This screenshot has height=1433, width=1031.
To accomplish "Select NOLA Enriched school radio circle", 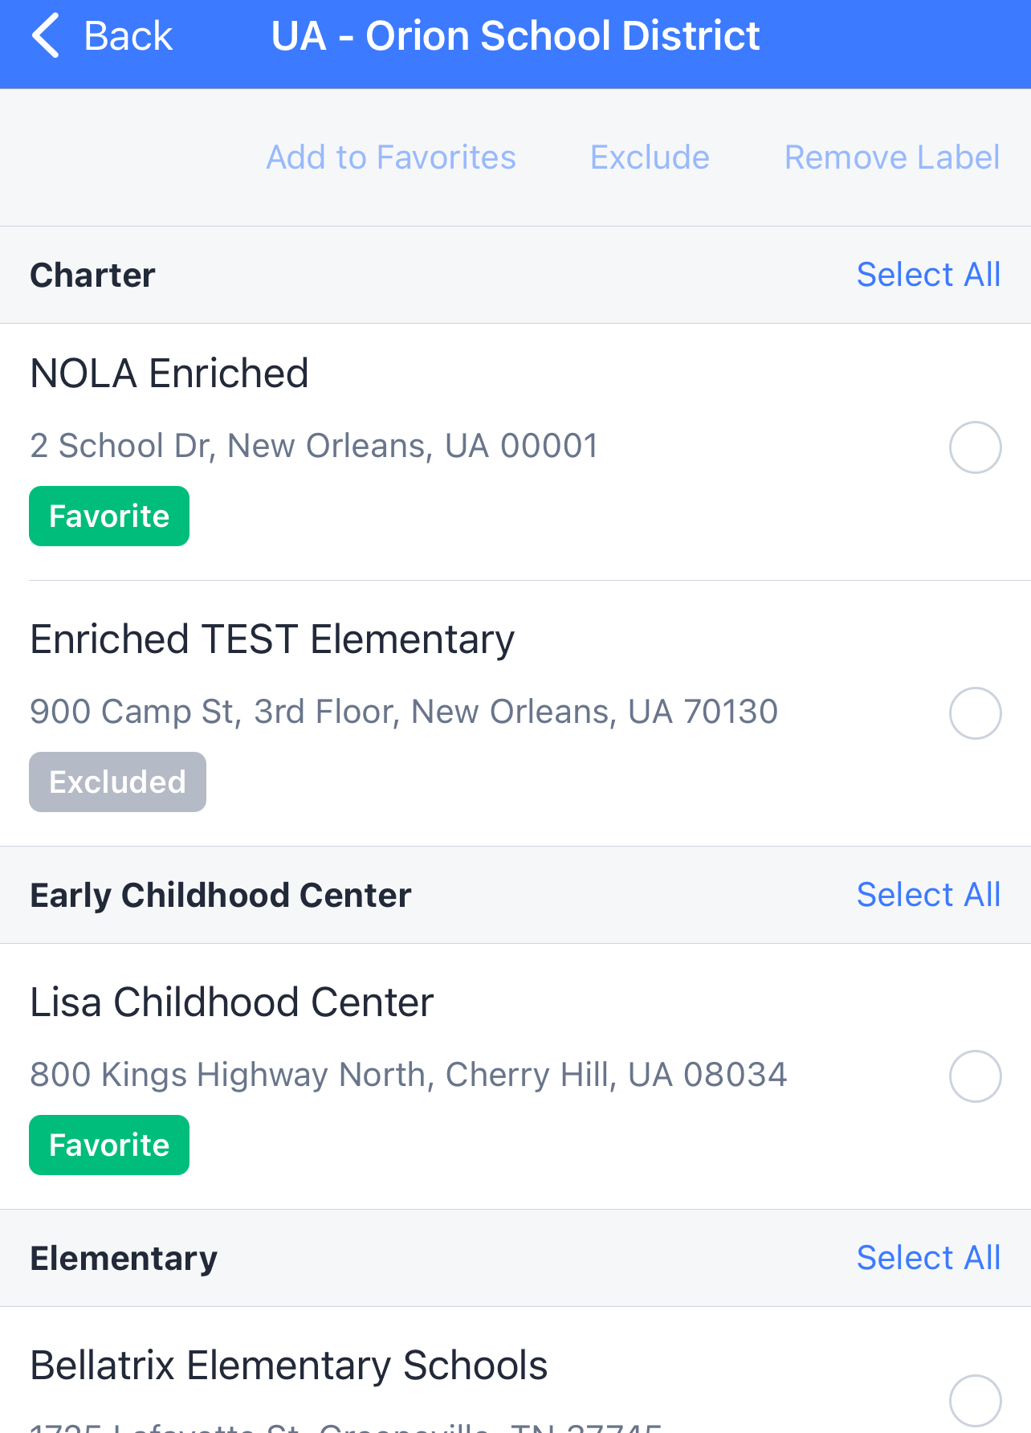I will pyautogui.click(x=975, y=447).
